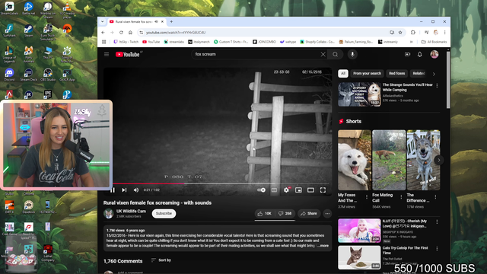Open the YouTube Create video icon
The height and width of the screenshot is (274, 487).
(x=407, y=54)
